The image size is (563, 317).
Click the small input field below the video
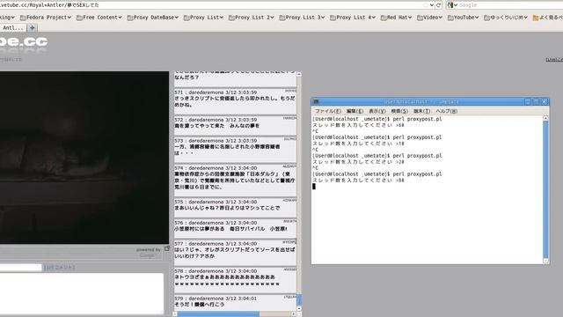click(x=20, y=268)
